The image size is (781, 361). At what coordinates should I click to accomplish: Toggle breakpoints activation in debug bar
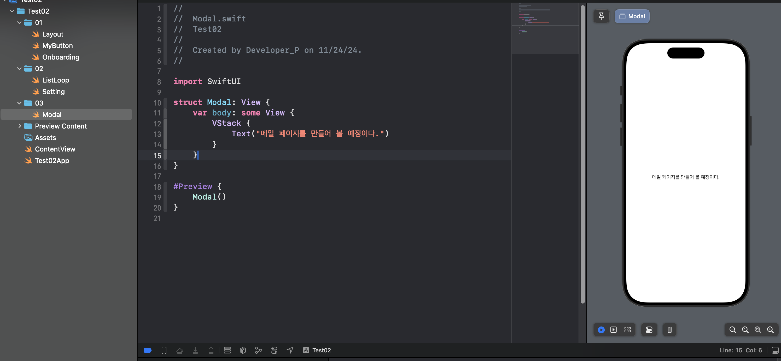point(148,350)
